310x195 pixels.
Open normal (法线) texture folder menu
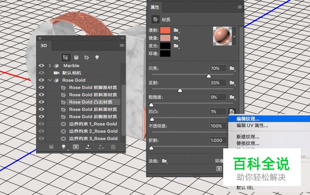pyautogui.click(x=164, y=161)
